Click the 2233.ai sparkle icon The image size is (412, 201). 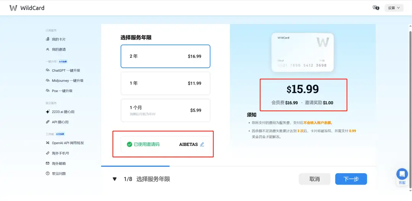pos(48,112)
